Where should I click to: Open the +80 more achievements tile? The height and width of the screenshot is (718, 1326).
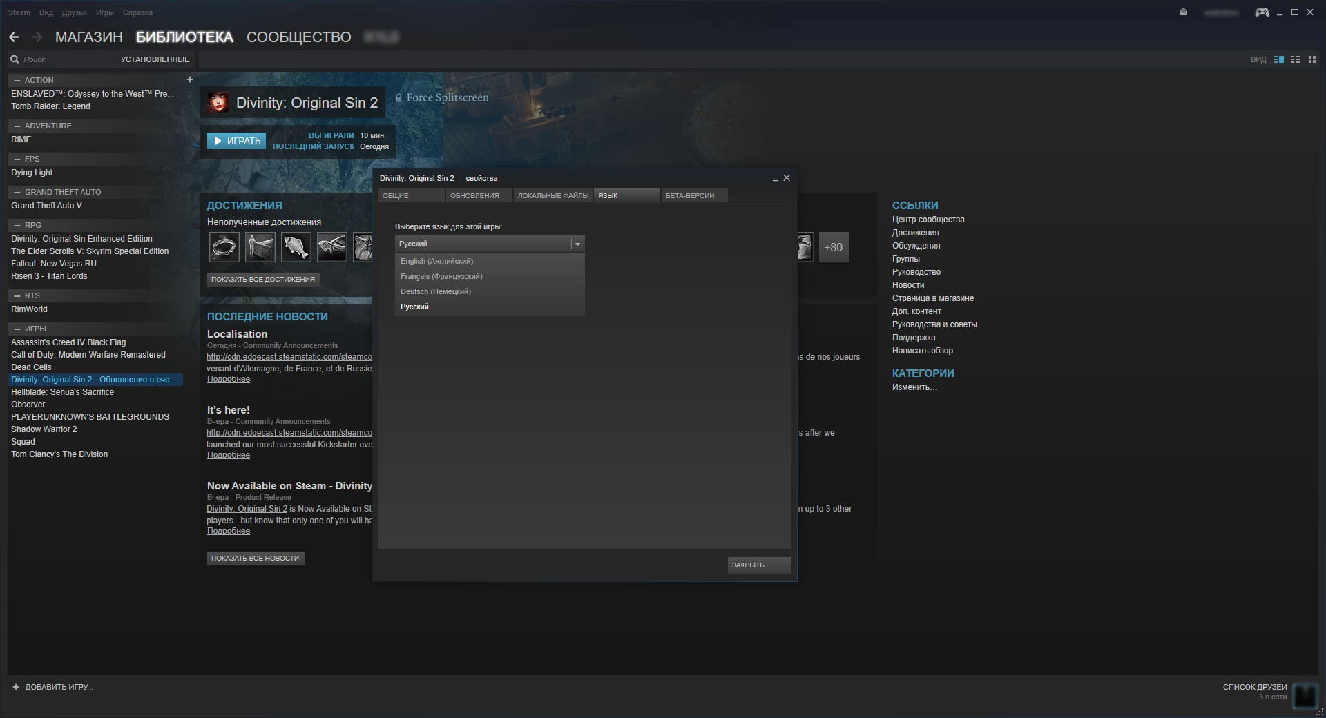point(833,246)
